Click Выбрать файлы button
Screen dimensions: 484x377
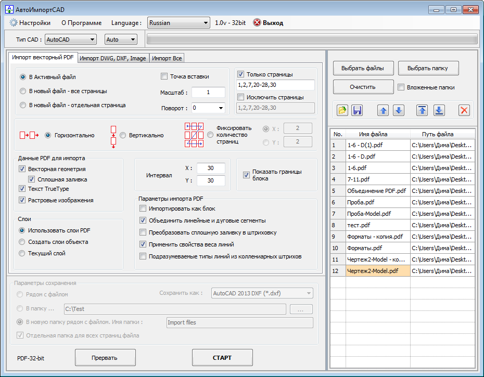(363, 68)
